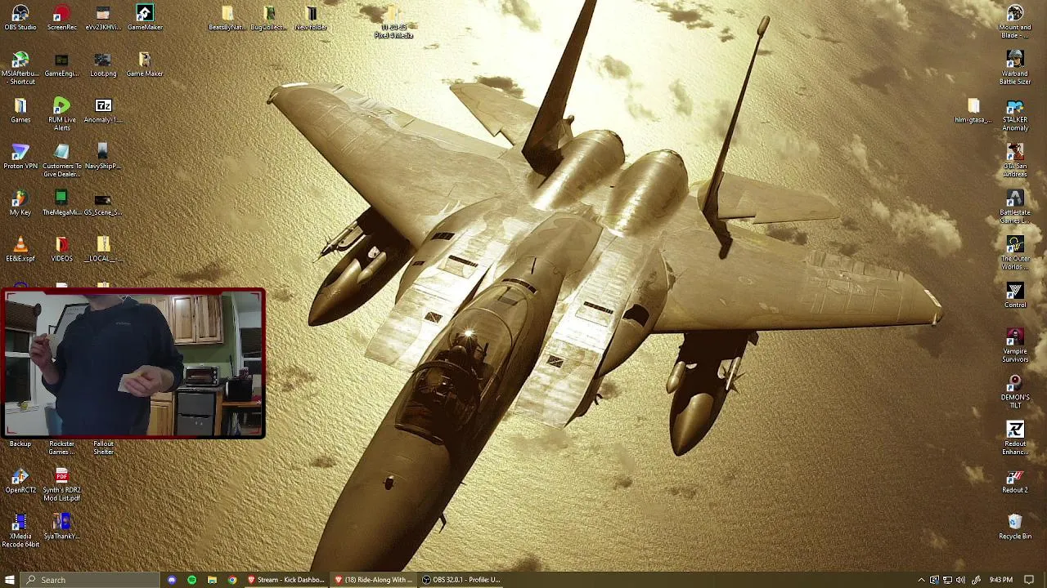Select the Anomaly 7z archive

point(103,110)
